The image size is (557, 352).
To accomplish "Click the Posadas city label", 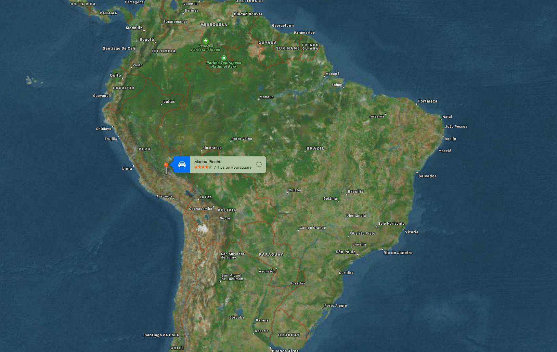I will click(298, 283).
